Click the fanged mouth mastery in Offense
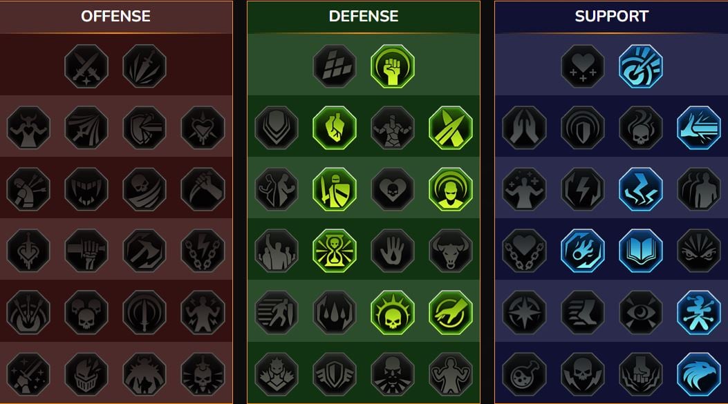The height and width of the screenshot is (404, 728). [x=86, y=189]
